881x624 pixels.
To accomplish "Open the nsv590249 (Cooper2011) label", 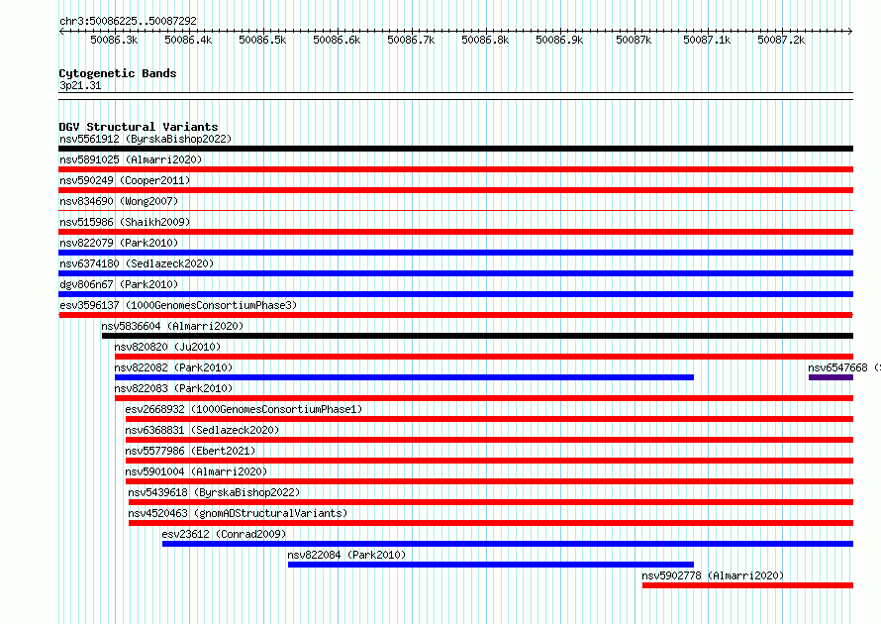I will pyautogui.click(x=125, y=180).
